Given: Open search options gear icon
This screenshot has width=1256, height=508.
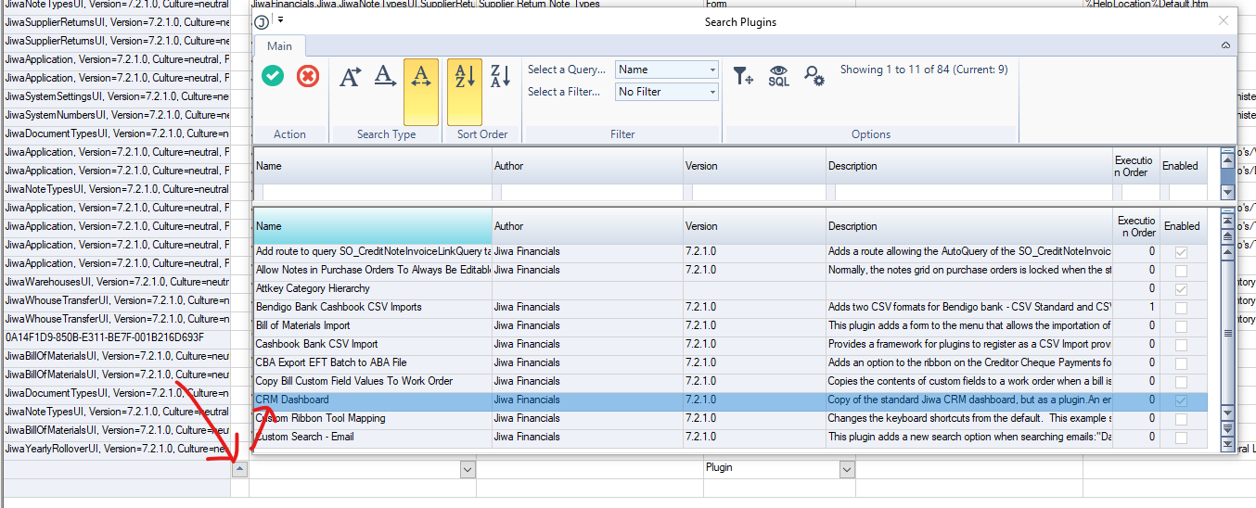Looking at the screenshot, I should click(x=814, y=77).
